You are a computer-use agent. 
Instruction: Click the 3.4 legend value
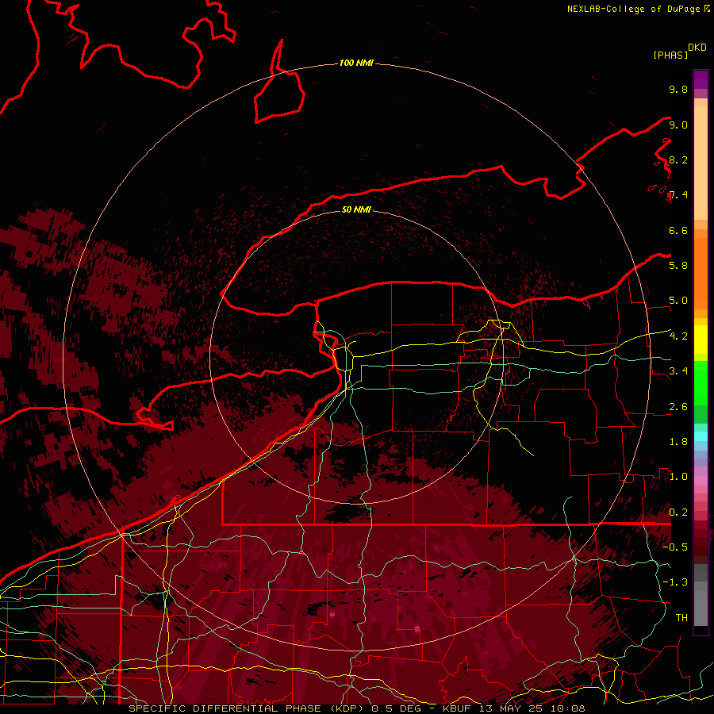point(678,370)
